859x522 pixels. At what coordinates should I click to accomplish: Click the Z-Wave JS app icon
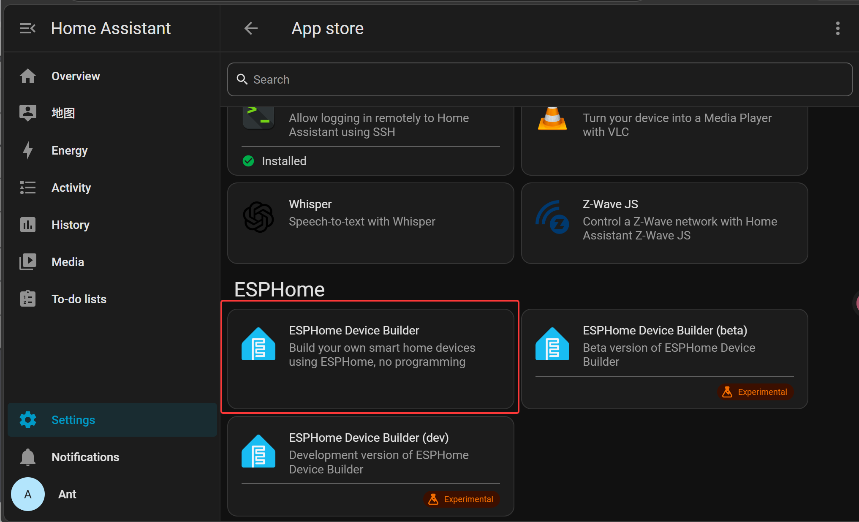552,217
